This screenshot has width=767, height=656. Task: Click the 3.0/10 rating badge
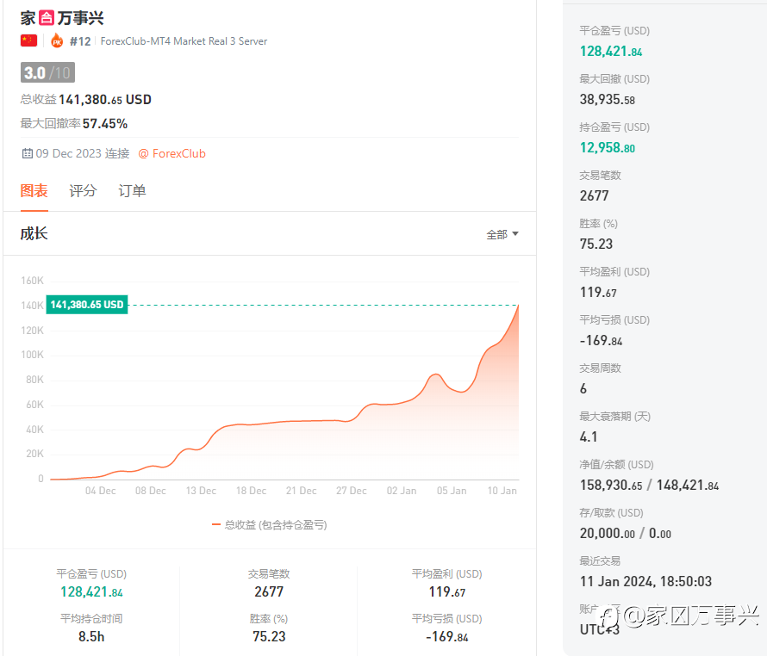point(47,73)
